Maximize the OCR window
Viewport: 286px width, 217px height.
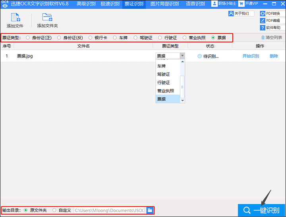click(274, 4)
